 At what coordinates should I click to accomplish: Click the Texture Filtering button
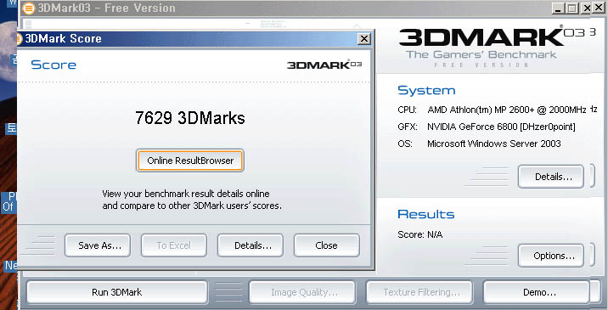point(419,292)
